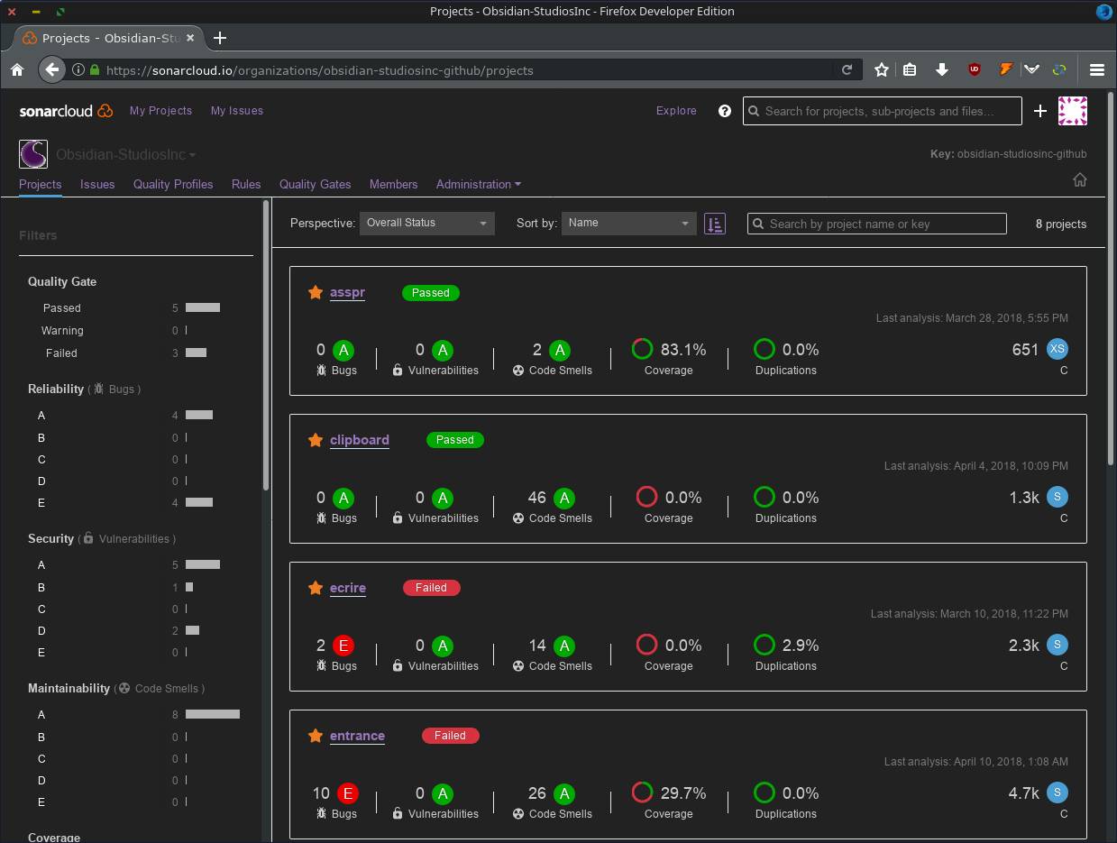Switch to the Members tab

393,184
